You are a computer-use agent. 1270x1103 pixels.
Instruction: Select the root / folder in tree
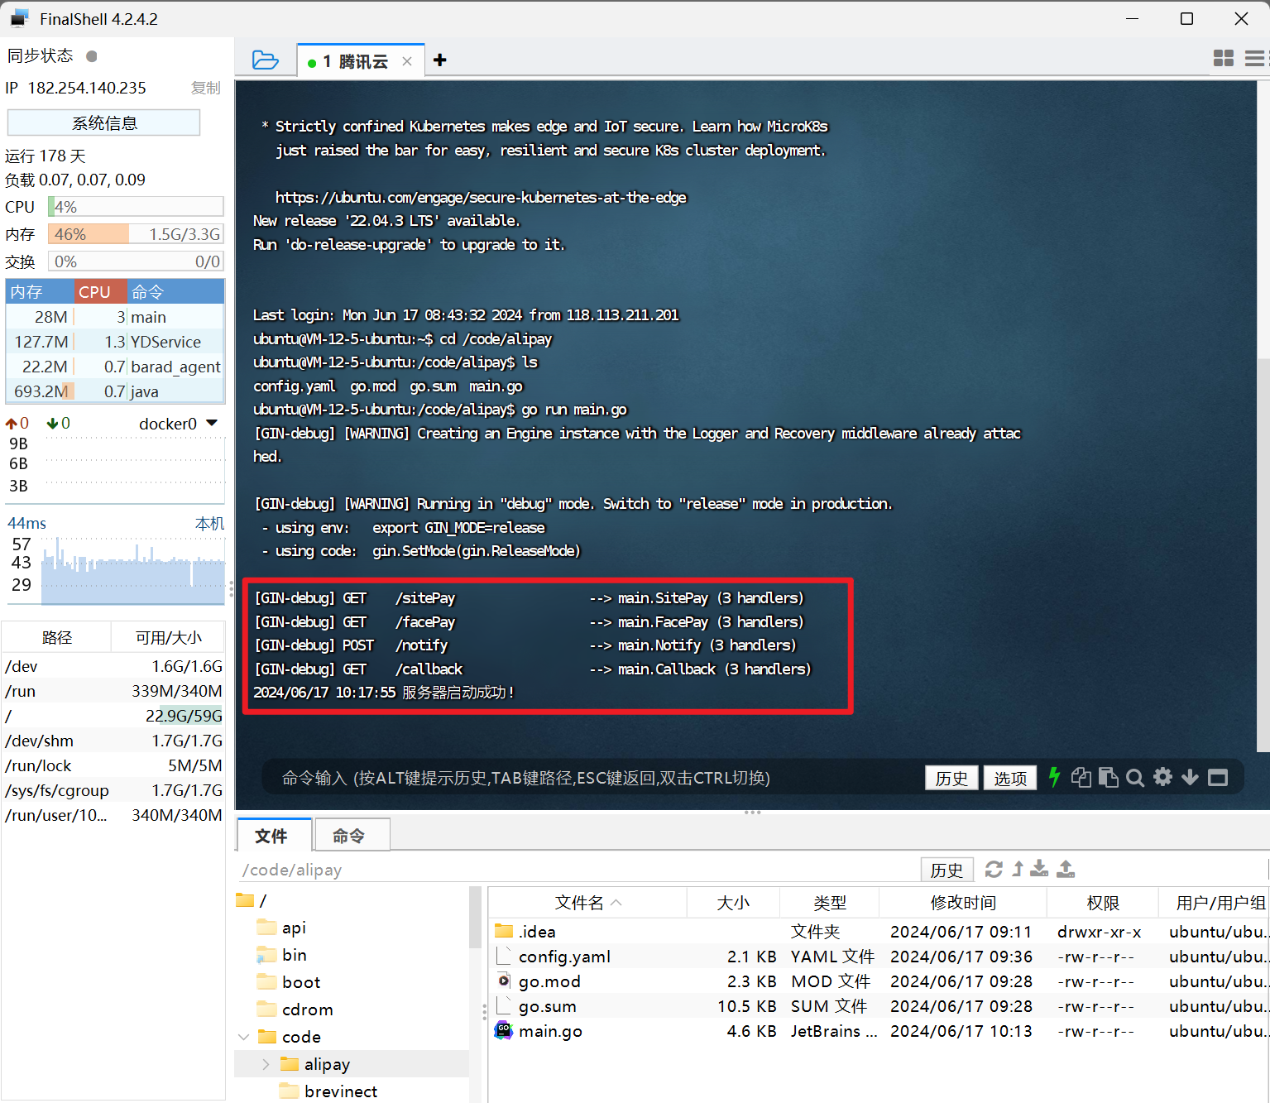pyautogui.click(x=252, y=900)
